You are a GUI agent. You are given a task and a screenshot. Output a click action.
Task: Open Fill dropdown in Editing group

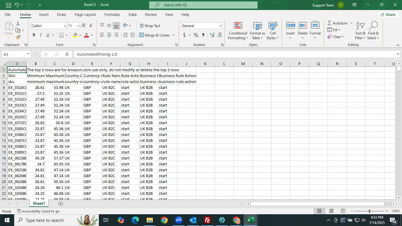tap(334, 30)
